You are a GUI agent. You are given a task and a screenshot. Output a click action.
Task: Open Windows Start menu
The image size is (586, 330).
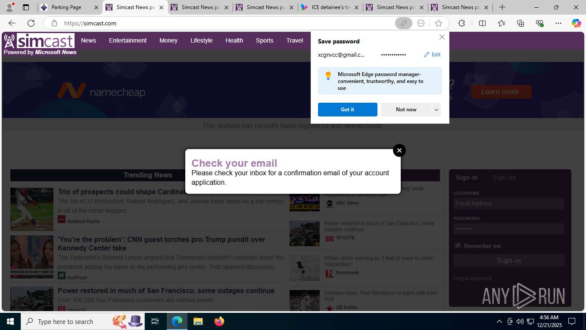[x=10, y=321]
